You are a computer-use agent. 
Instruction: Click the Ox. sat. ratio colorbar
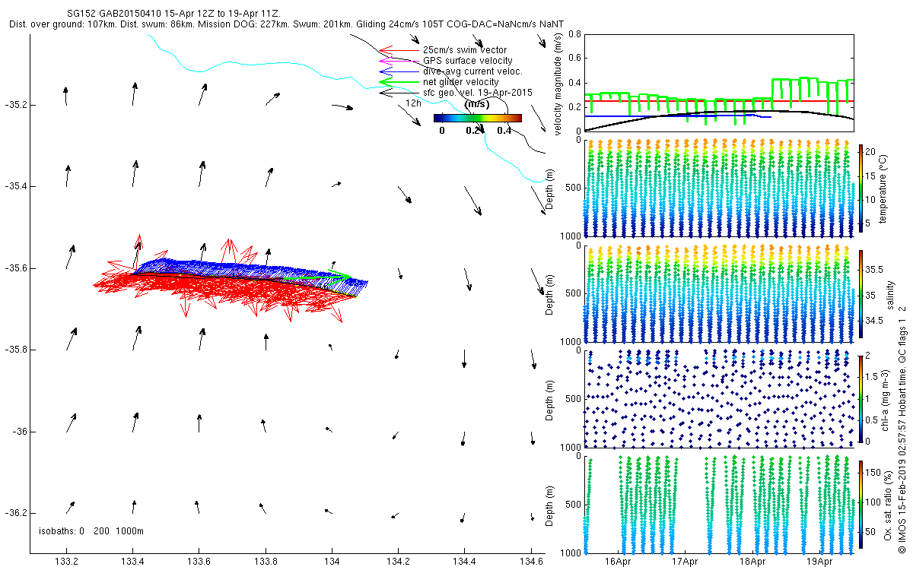click(861, 503)
